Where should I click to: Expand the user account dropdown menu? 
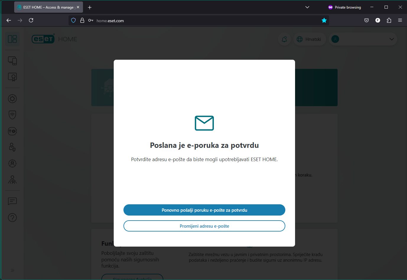(x=392, y=39)
